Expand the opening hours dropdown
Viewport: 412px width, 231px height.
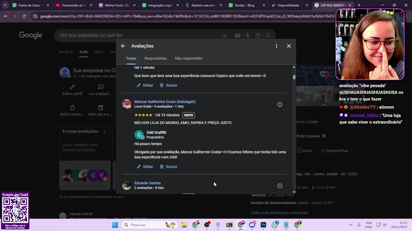click(x=333, y=203)
